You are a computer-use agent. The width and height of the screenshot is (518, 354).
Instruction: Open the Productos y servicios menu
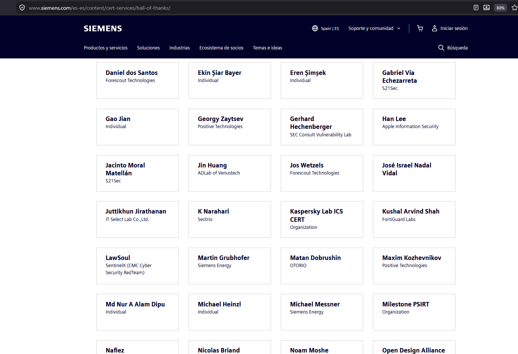[x=106, y=48]
